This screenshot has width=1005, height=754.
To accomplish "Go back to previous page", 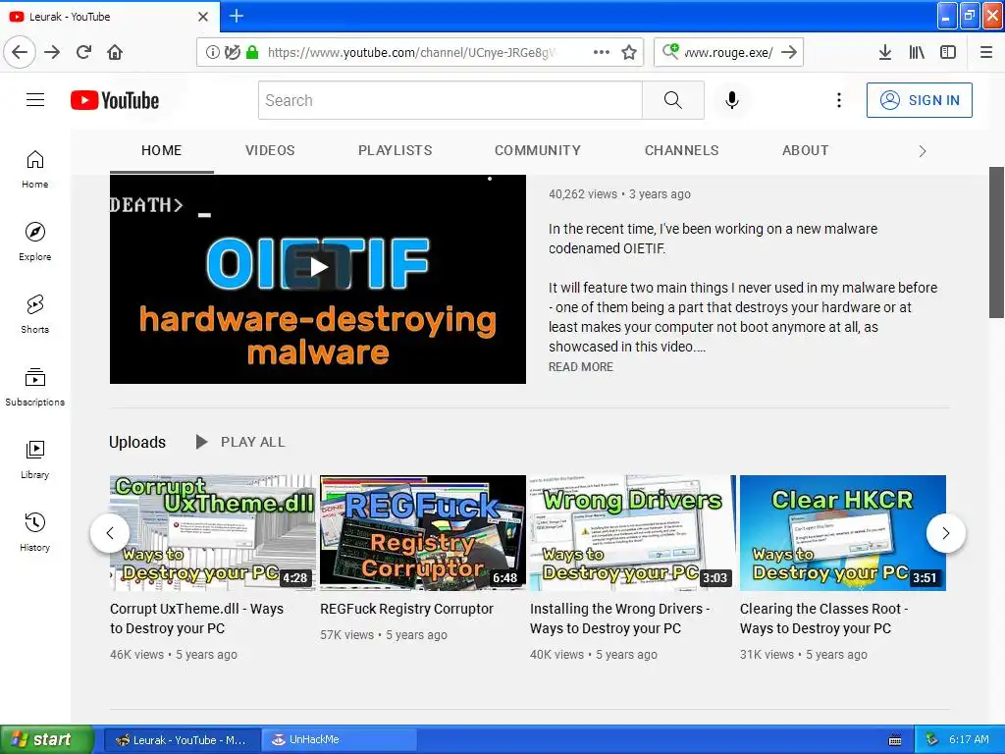I will tap(20, 52).
